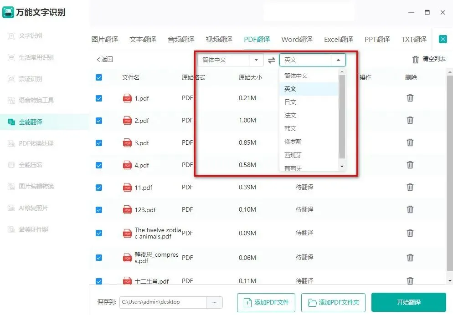Screen dimensions: 453x315
Task: Click the language list scroll-down arrow
Action: coord(342,167)
